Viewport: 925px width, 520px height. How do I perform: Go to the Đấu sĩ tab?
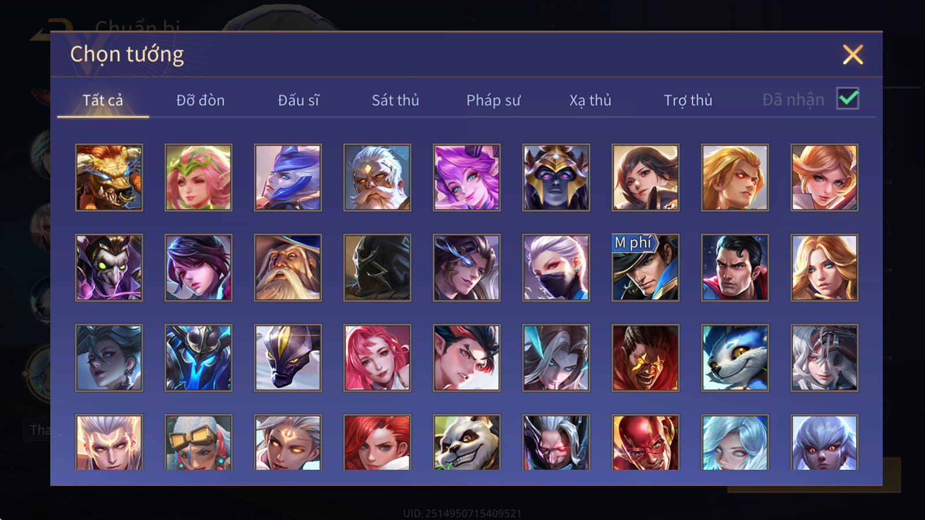point(298,101)
